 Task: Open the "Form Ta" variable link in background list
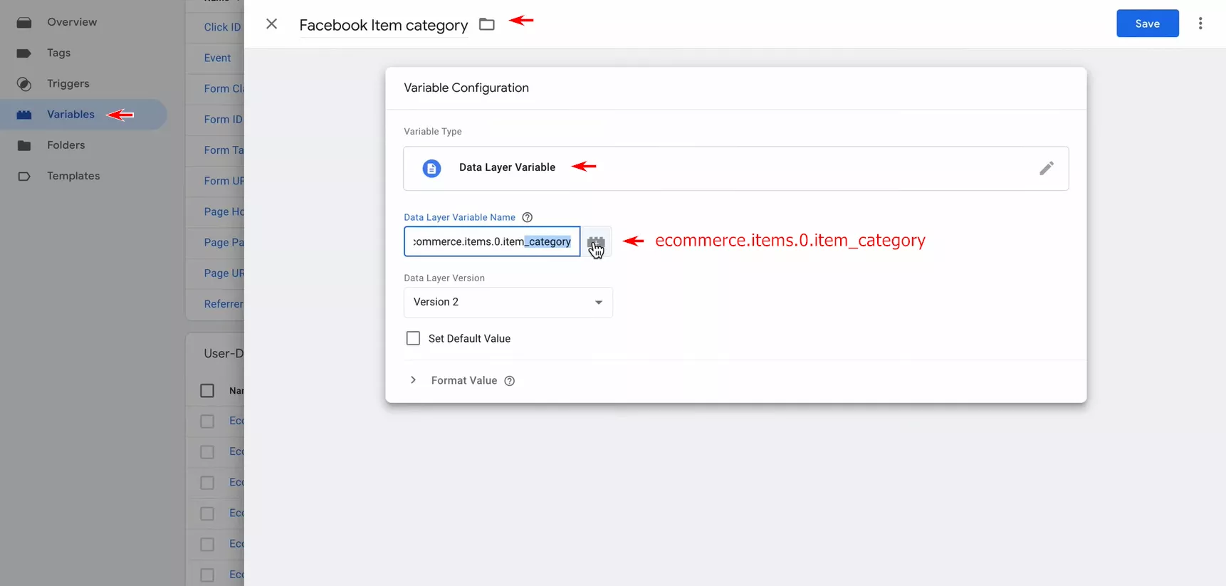[x=224, y=150]
